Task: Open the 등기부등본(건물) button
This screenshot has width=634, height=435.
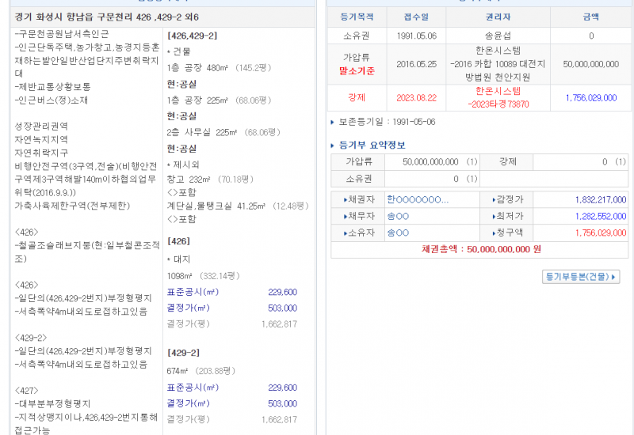Action: point(581,277)
